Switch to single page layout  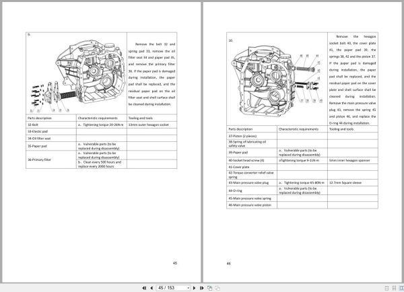[386, 288]
